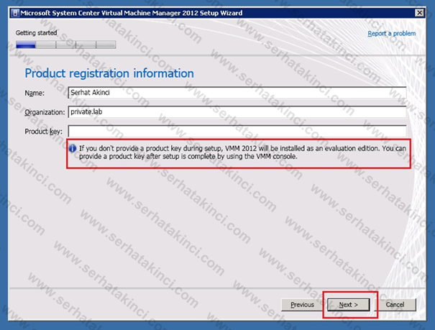This screenshot has height=330, width=435.
Task: Click the evaluation edition notice text
Action: [242, 152]
